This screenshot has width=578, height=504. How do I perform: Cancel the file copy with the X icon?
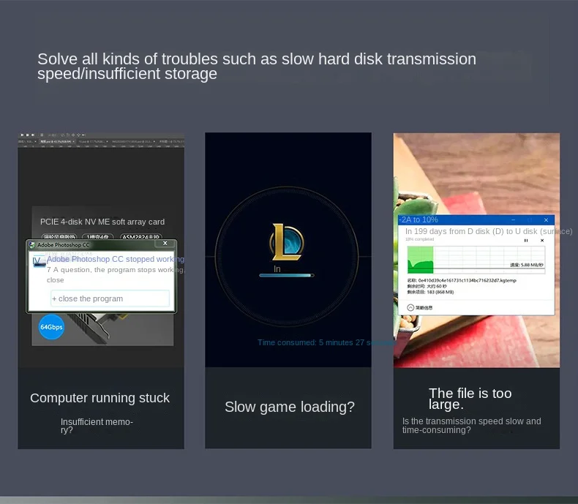[x=542, y=240]
